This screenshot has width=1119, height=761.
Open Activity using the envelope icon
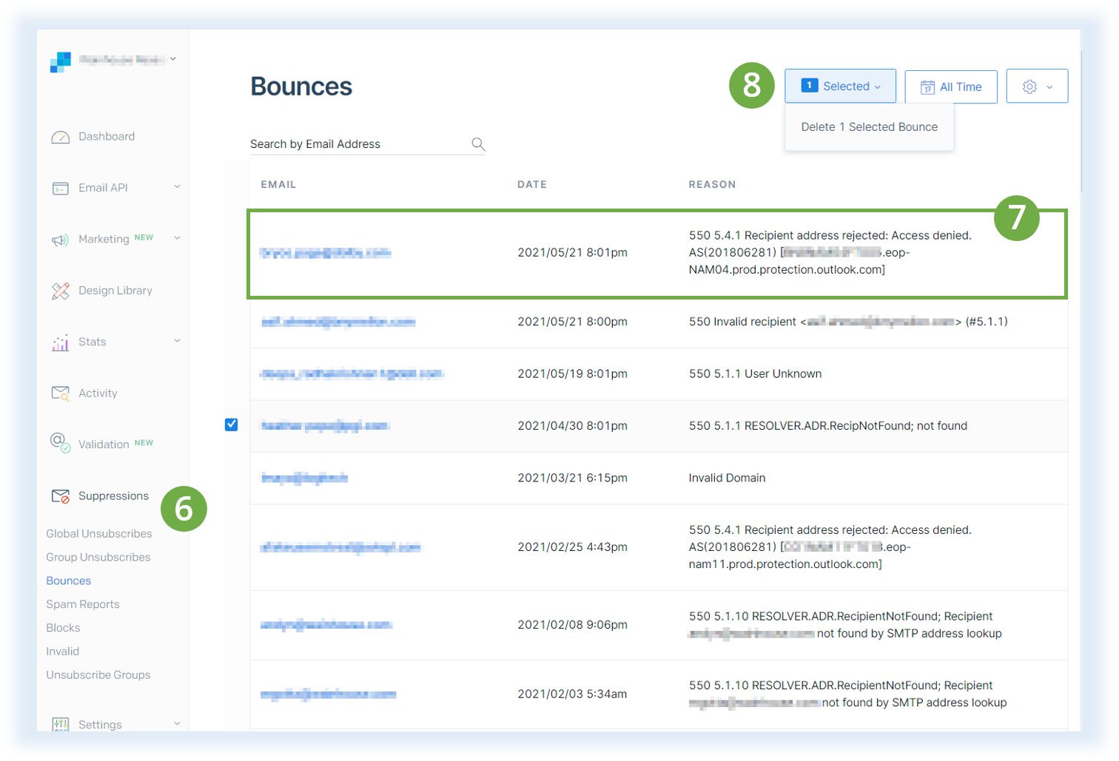pyautogui.click(x=61, y=393)
